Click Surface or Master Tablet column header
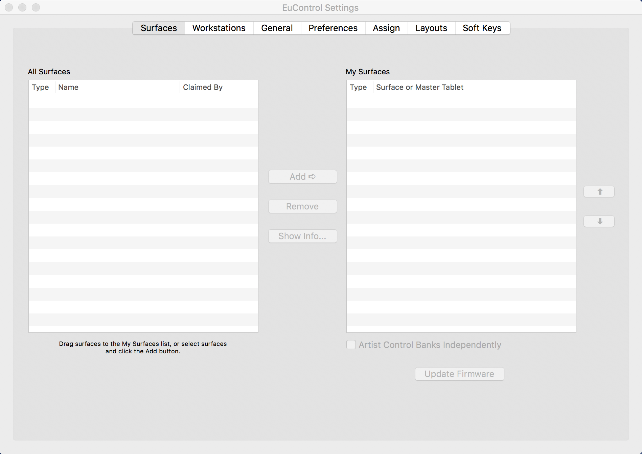This screenshot has width=642, height=454. coord(474,87)
